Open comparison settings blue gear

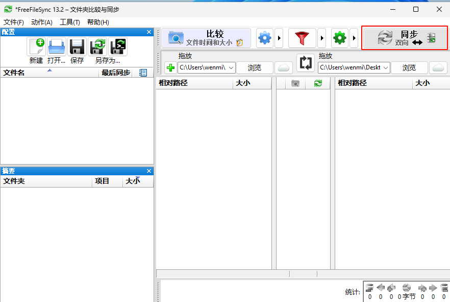(x=265, y=38)
